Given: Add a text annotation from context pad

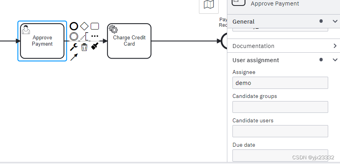Looking at the screenshot, I should (x=84, y=37).
